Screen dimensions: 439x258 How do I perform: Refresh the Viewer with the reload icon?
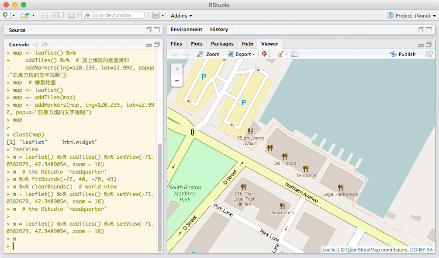pyautogui.click(x=429, y=54)
